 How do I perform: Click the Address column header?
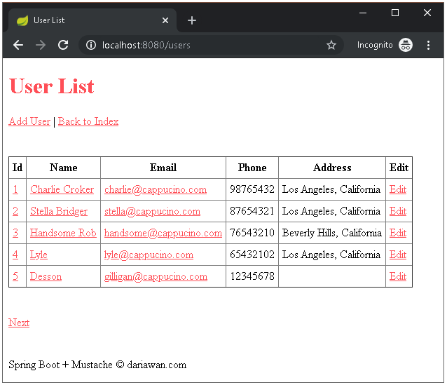point(332,168)
